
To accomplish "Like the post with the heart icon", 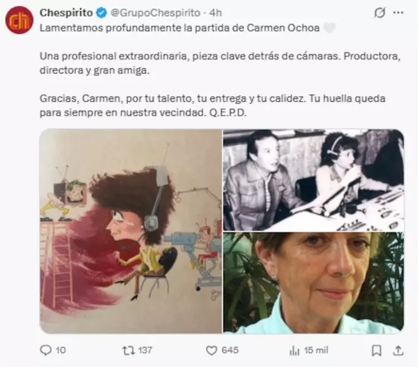I will tap(212, 350).
